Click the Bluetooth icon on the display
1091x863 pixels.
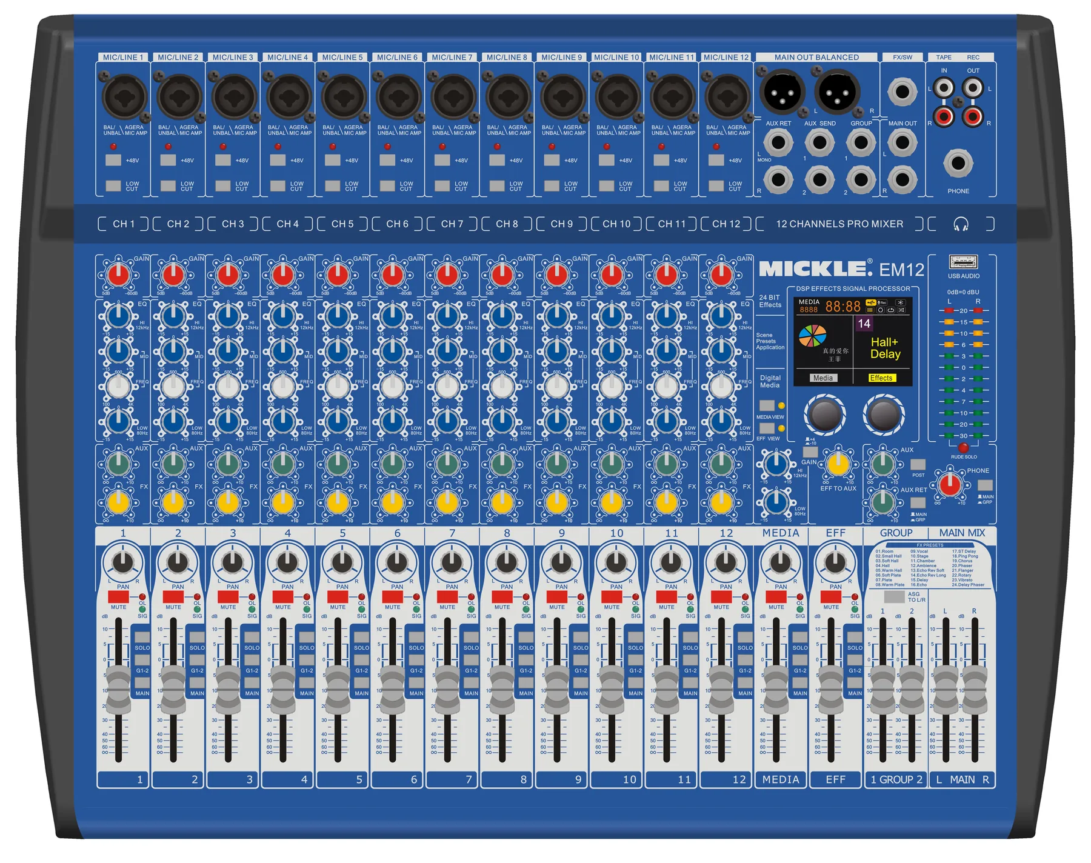(x=901, y=302)
